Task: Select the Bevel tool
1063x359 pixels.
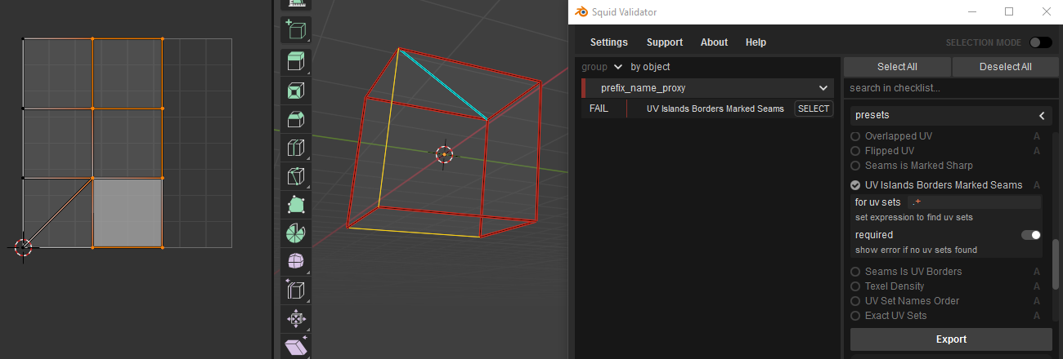Action: click(295, 119)
